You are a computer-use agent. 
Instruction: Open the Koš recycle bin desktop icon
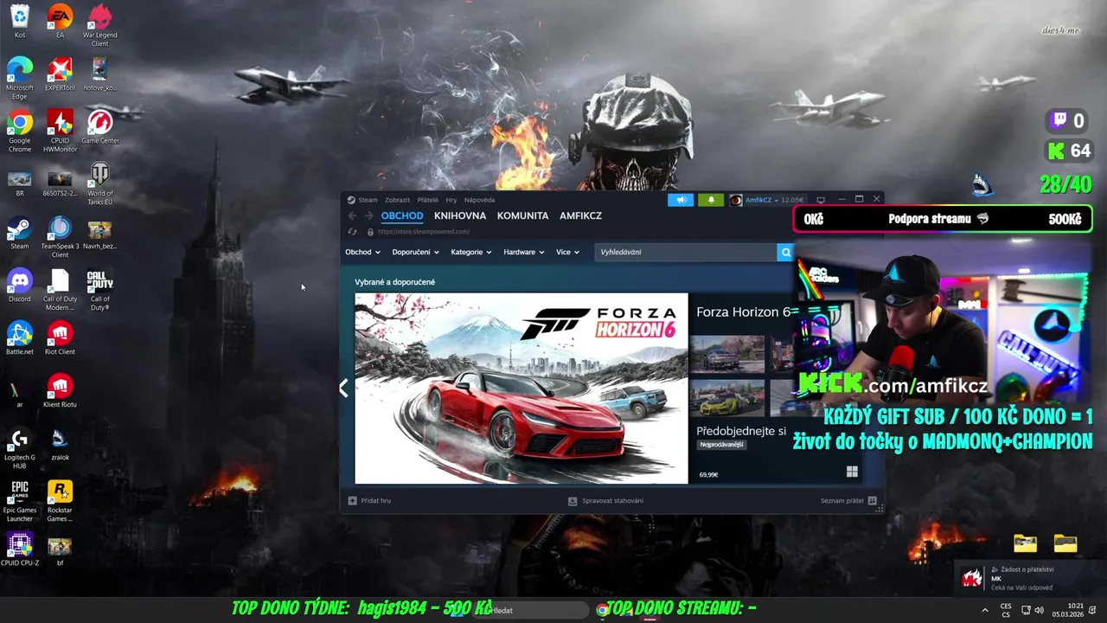point(20,22)
